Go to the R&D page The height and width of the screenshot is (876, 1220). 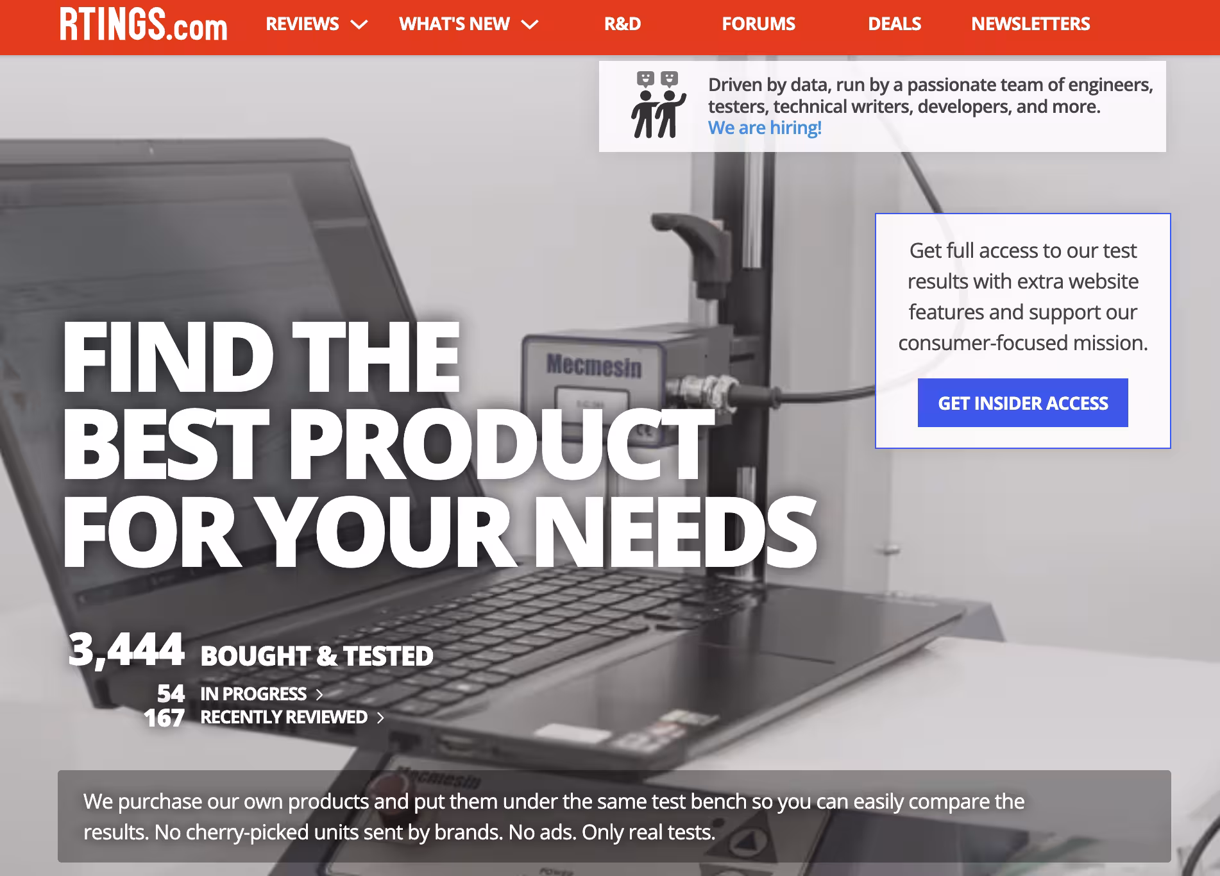[x=622, y=24]
